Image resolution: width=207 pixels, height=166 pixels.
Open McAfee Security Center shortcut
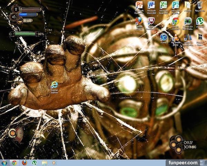click(151, 21)
